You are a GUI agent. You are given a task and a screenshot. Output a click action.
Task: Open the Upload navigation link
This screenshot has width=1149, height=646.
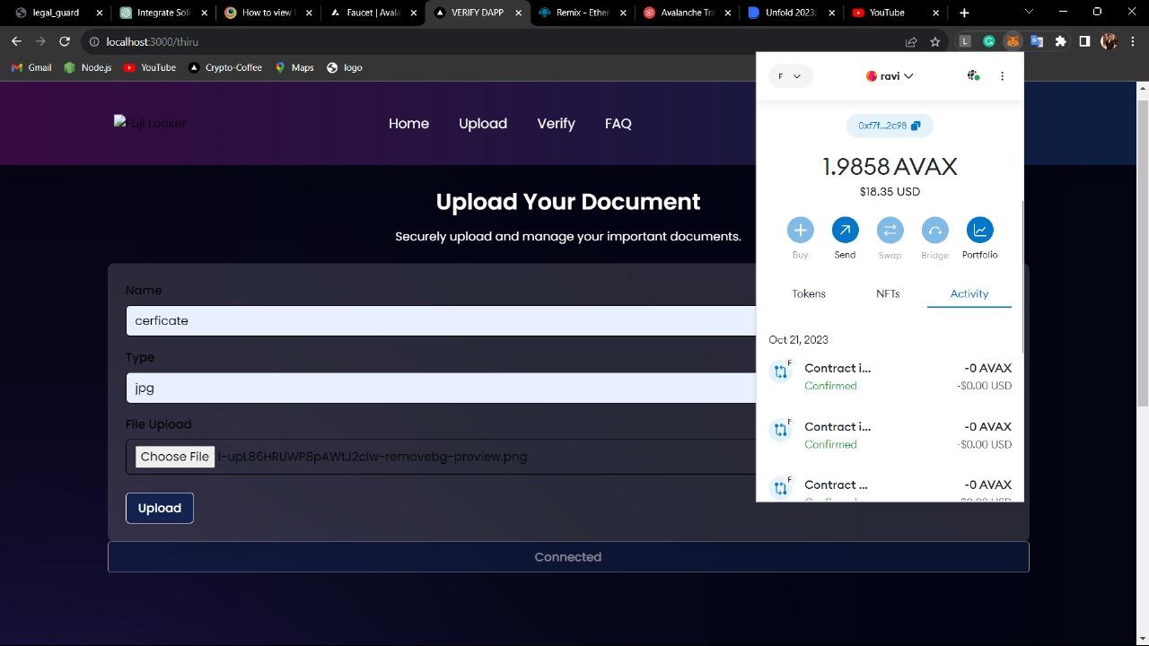(483, 124)
